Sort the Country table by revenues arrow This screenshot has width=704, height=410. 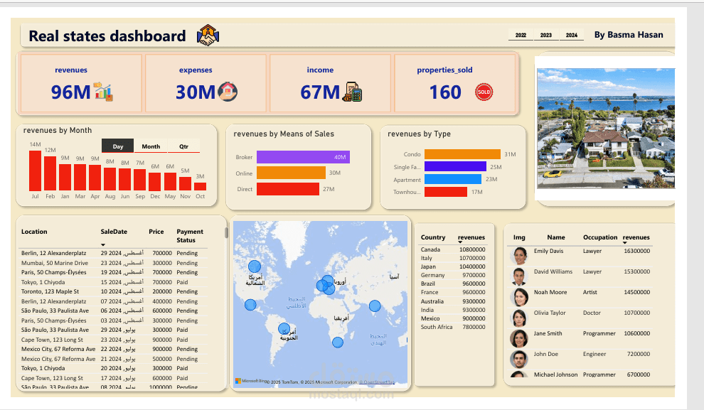[460, 242]
